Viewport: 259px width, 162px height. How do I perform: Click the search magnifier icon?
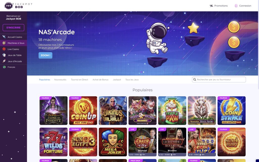pos(195,79)
